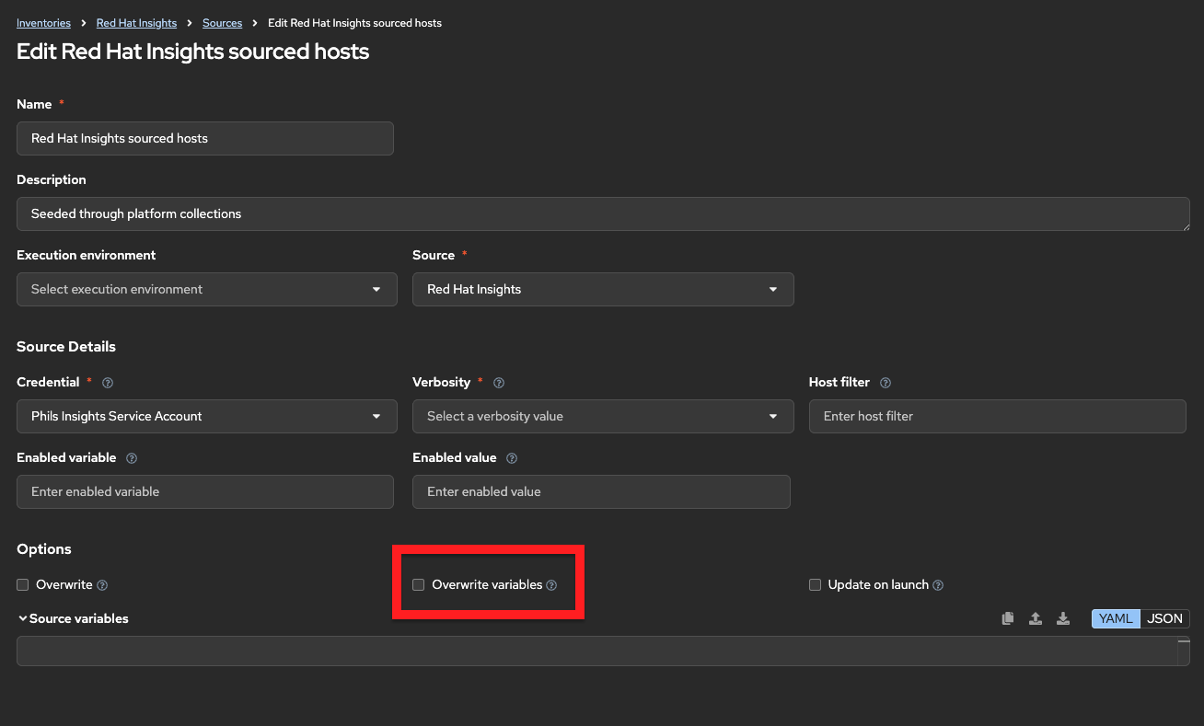The image size is (1204, 726).
Task: Open the Execution environment dropdown
Action: click(207, 289)
